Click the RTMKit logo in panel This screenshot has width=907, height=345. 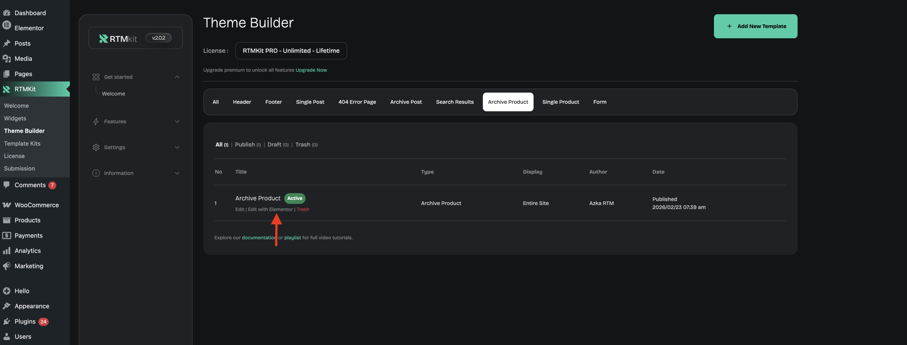coord(118,38)
